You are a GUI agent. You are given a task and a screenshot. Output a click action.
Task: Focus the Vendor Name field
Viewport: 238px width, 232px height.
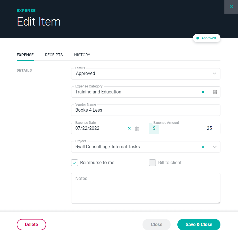pyautogui.click(x=146, y=110)
